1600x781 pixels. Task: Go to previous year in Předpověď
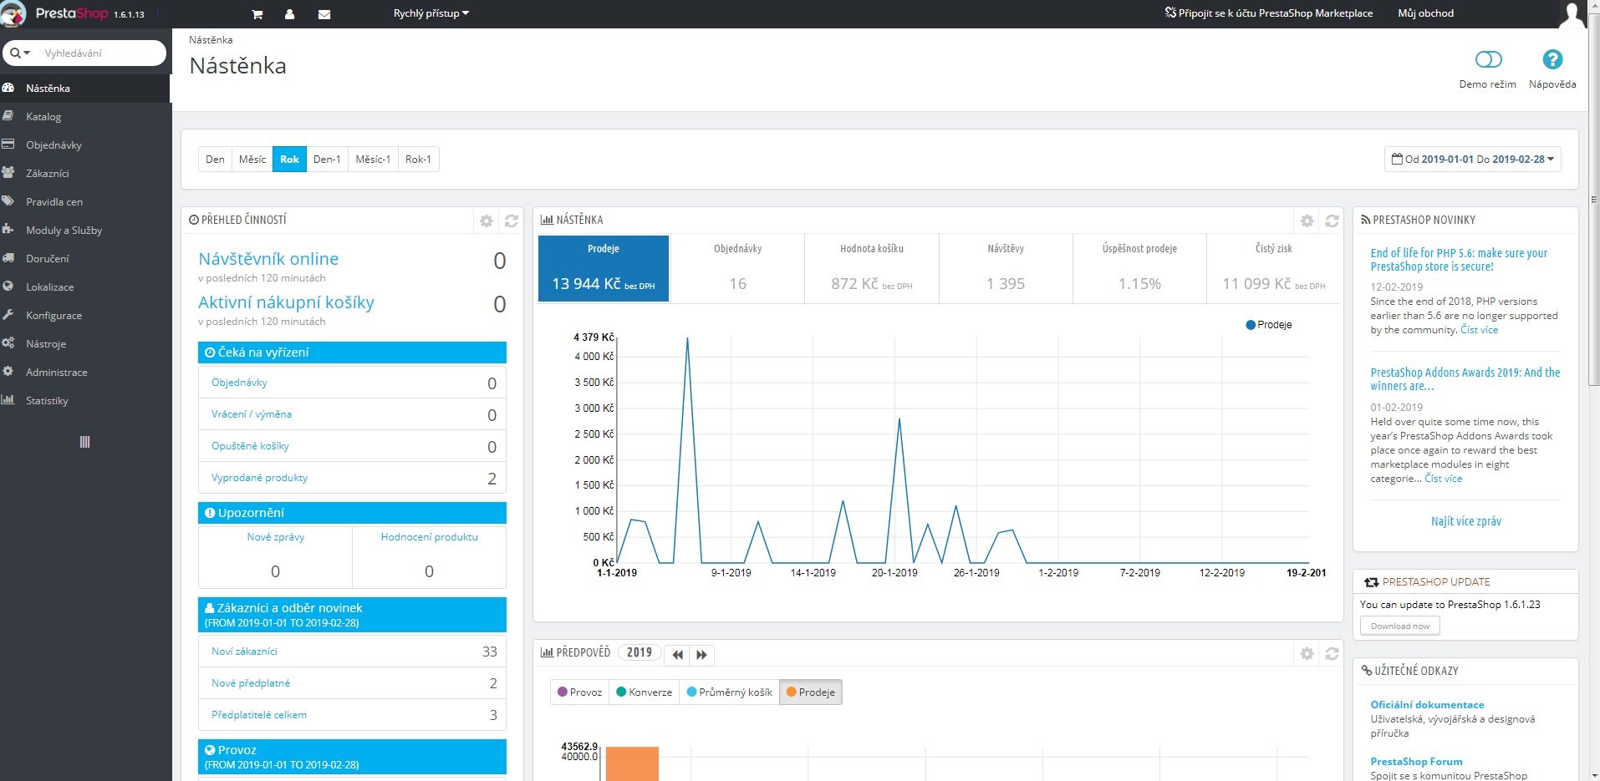677,654
